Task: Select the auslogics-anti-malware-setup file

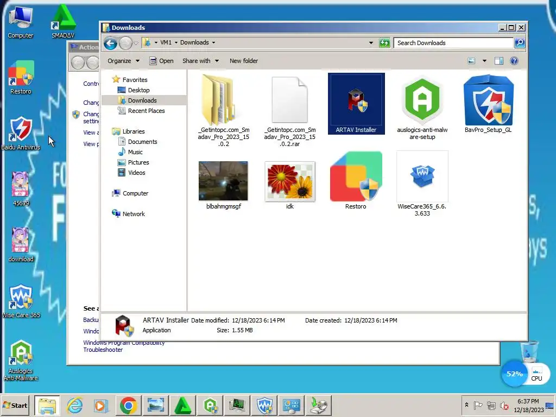Action: point(422,107)
